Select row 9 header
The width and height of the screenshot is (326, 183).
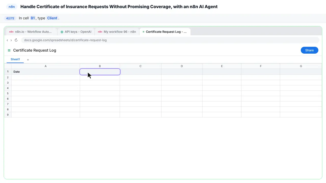click(x=8, y=115)
